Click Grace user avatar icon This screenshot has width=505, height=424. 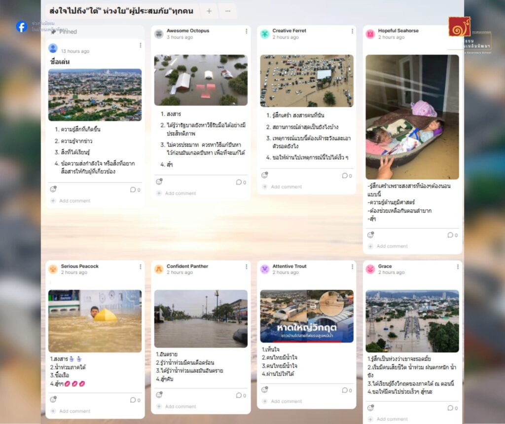(370, 269)
